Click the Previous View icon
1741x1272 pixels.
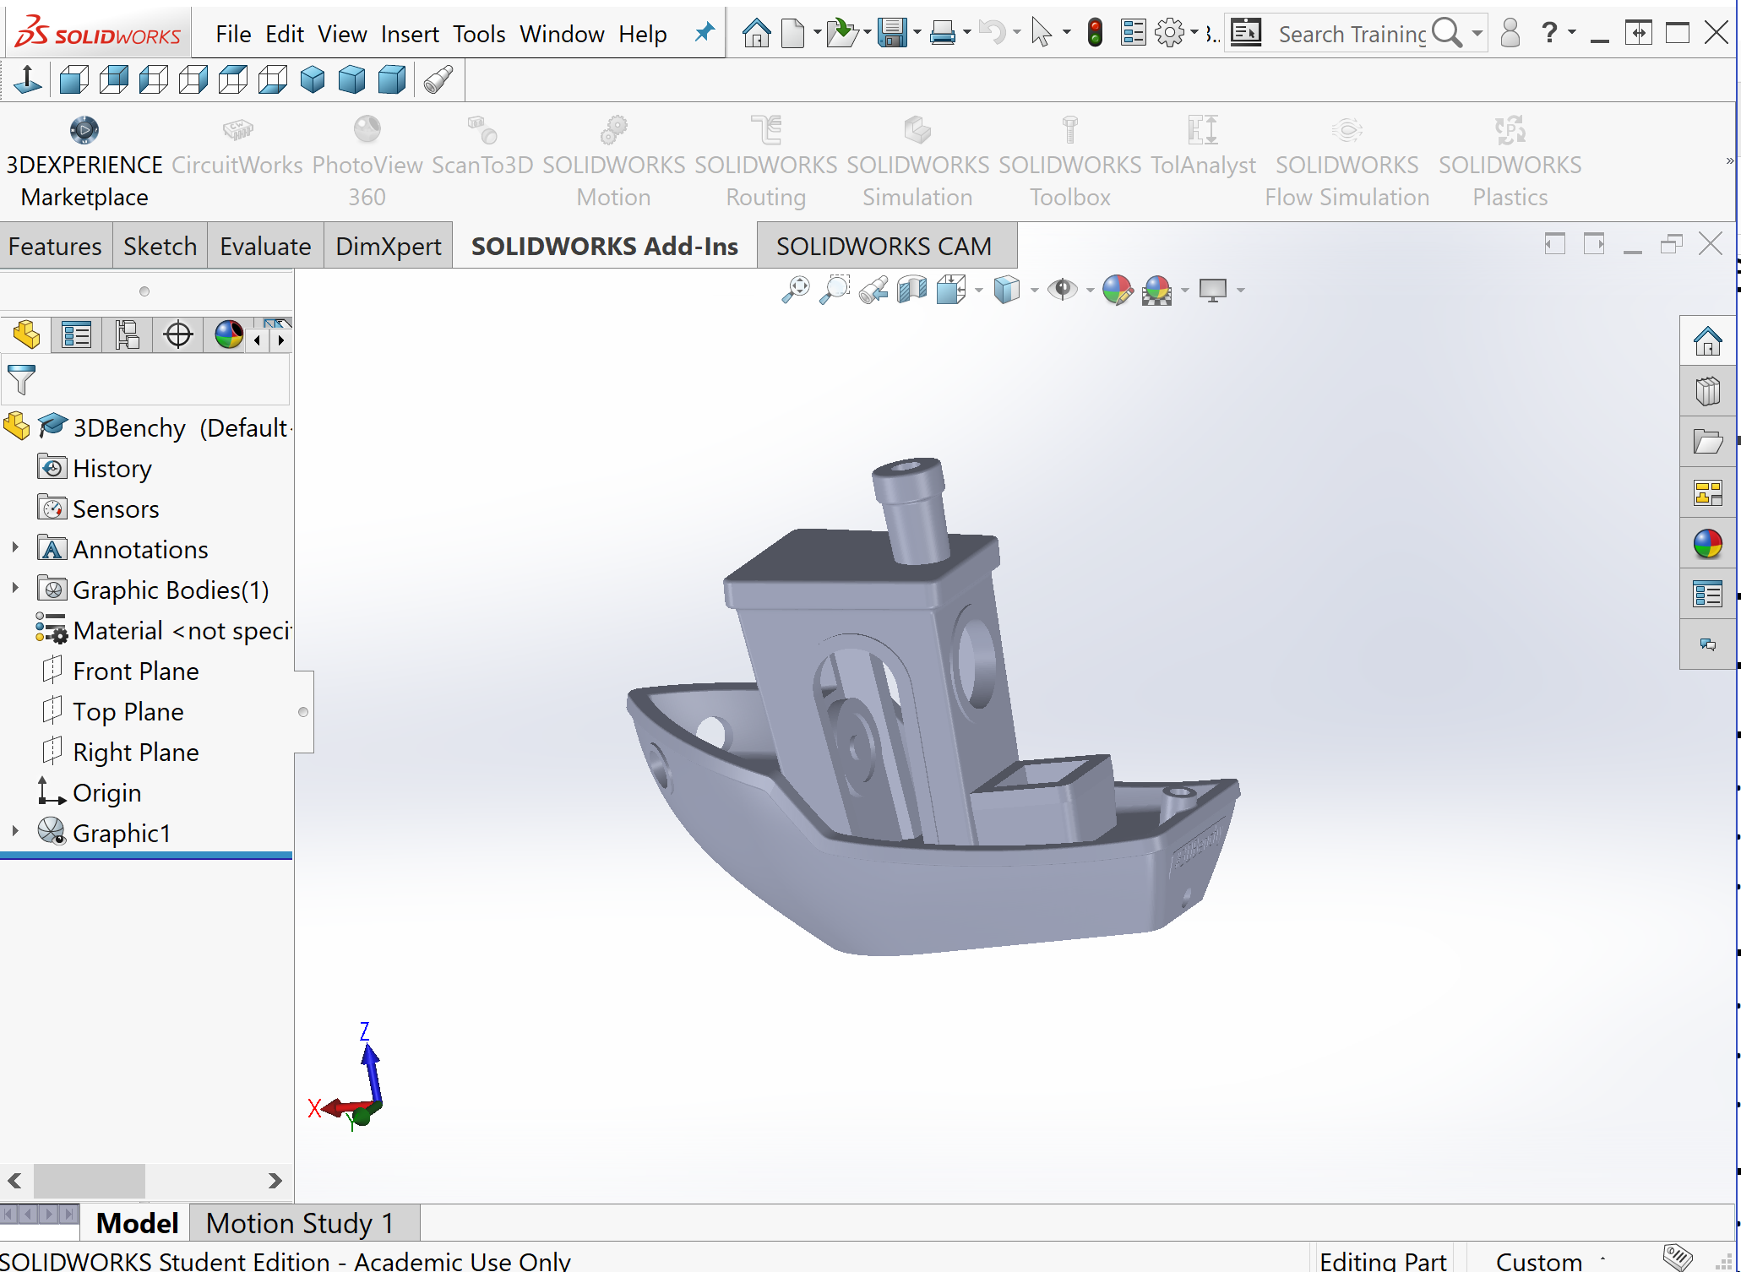tap(873, 290)
